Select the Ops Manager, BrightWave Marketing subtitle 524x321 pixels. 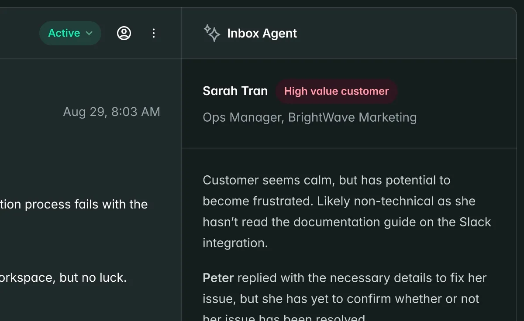pyautogui.click(x=310, y=117)
